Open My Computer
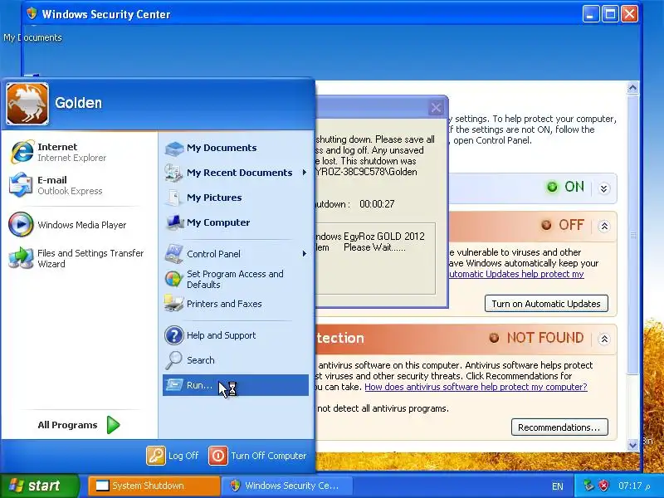The width and height of the screenshot is (664, 498). point(236,222)
